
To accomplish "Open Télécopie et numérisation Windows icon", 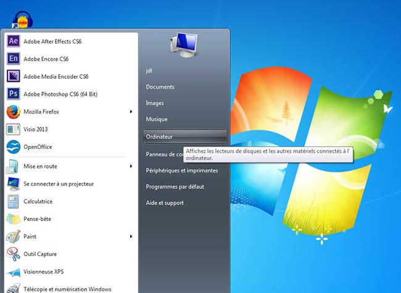I will [x=14, y=289].
